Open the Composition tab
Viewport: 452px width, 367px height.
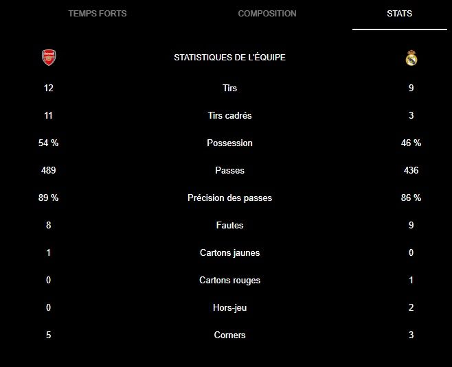(x=267, y=14)
